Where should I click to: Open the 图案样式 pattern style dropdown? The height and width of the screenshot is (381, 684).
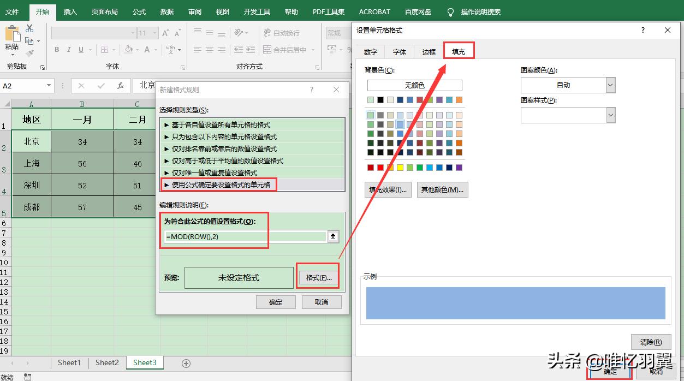coord(611,115)
